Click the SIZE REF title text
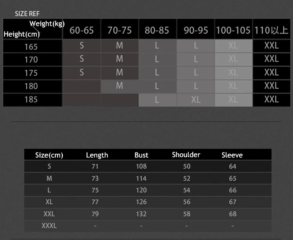This screenshot has height=240, width=293. [x=27, y=14]
